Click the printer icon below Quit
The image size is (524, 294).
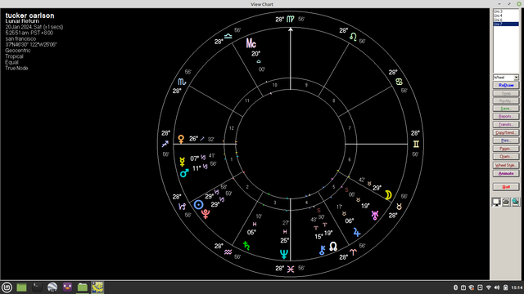pyautogui.click(x=506, y=202)
